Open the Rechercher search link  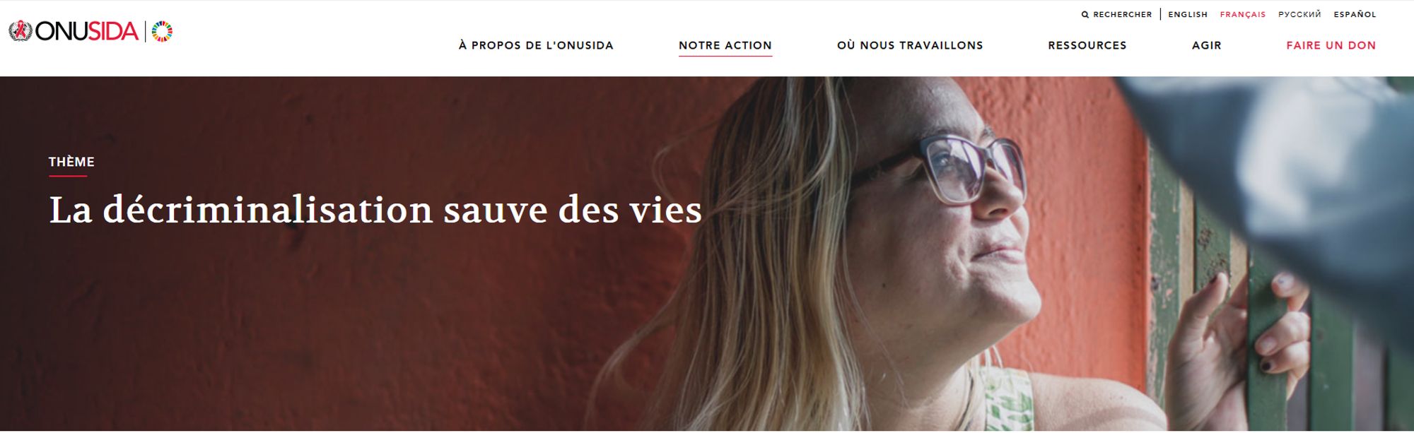click(1116, 14)
